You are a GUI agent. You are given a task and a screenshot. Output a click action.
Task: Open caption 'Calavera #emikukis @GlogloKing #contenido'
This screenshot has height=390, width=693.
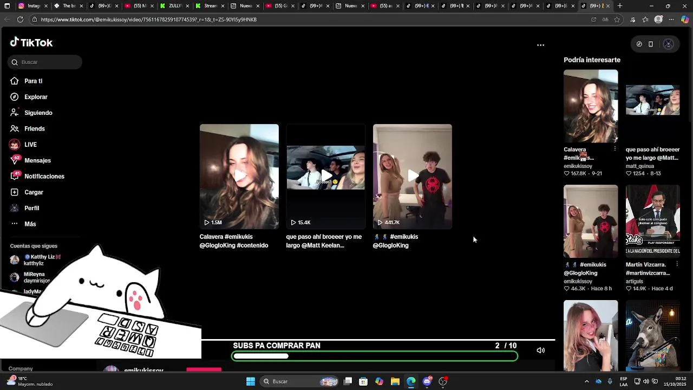(x=234, y=241)
